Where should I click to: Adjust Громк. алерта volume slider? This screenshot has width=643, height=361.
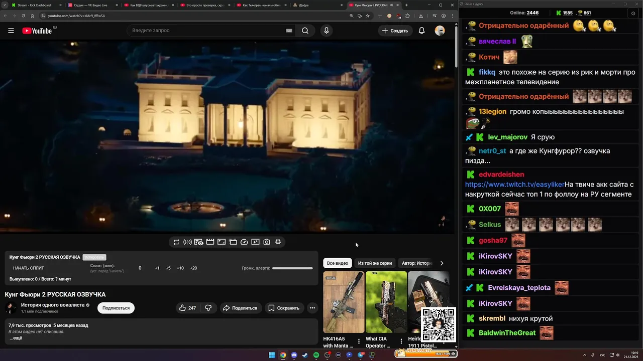tap(292, 268)
